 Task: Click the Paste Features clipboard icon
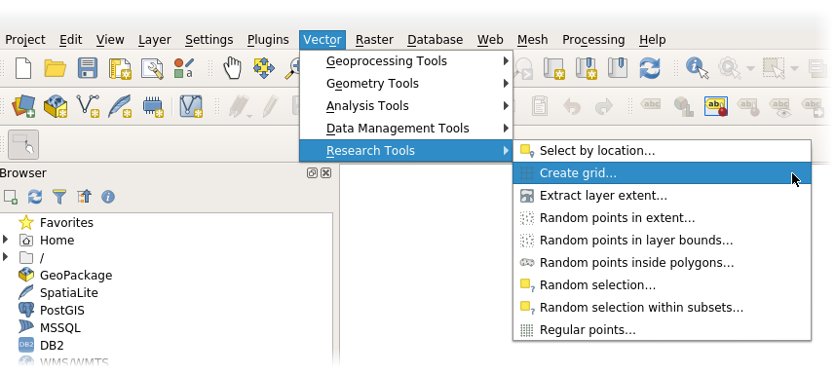coord(540,106)
